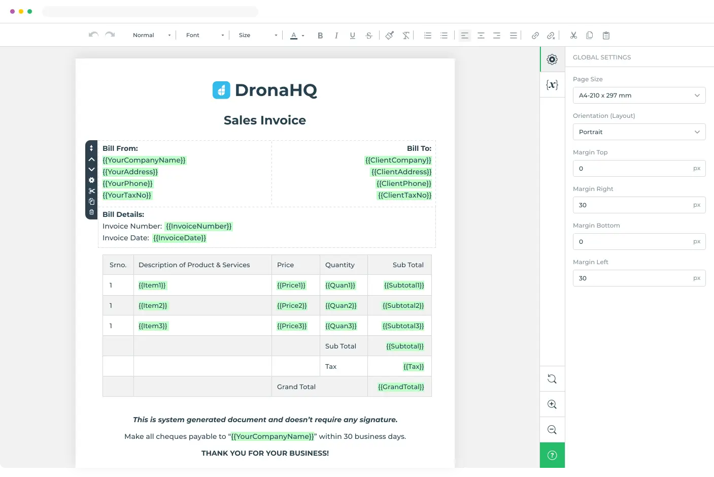
Task: Open the green help button
Action: 552,455
